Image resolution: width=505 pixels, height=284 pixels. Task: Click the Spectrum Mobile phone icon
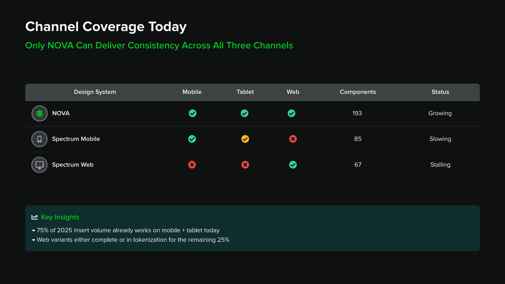coord(39,139)
